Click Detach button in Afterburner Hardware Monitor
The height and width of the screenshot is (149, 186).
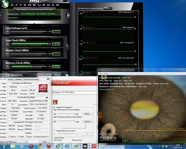108,9
